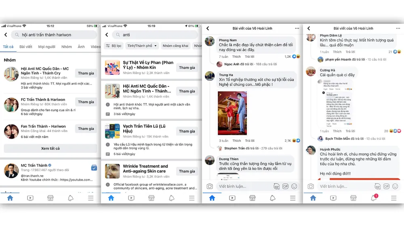Expand the 13 câu trả lời thread
This screenshot has height=228, width=404.
pos(365,139)
